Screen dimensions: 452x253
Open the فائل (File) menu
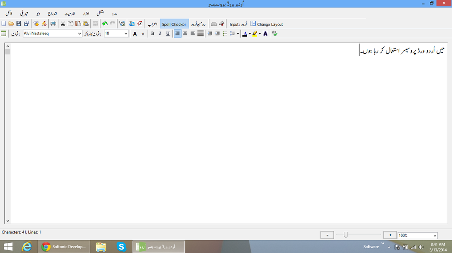(9, 14)
